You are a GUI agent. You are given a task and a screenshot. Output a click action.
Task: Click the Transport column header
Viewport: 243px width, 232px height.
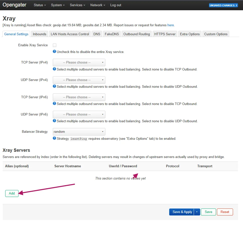click(x=205, y=166)
